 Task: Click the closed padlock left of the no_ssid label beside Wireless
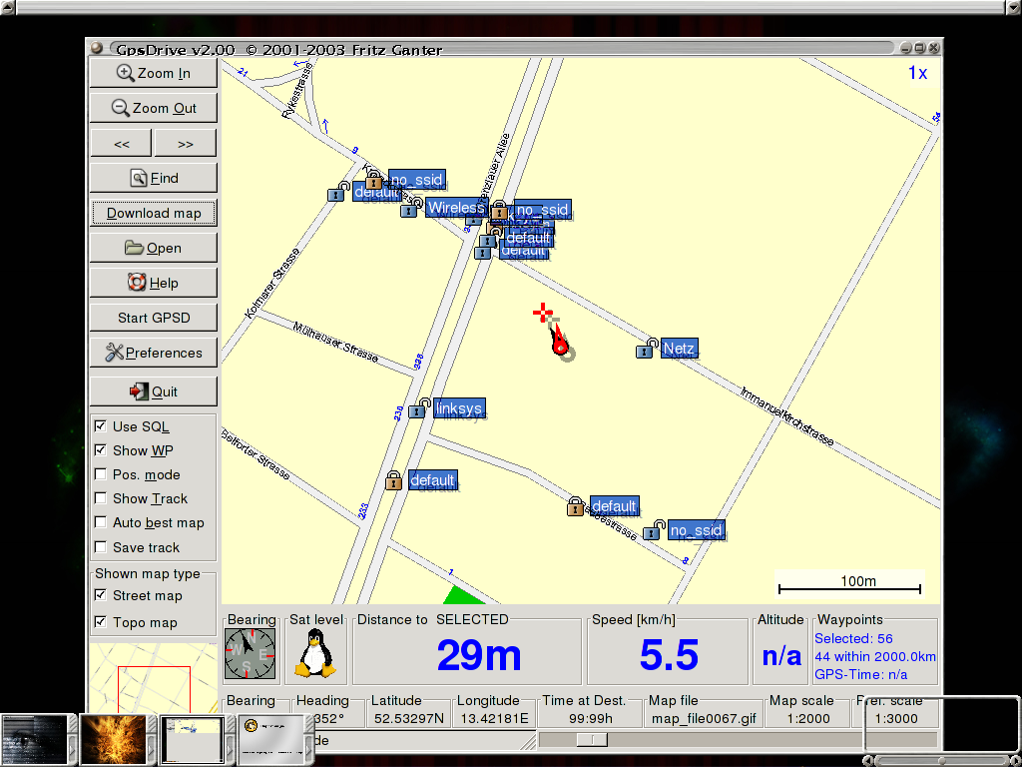(x=499, y=210)
